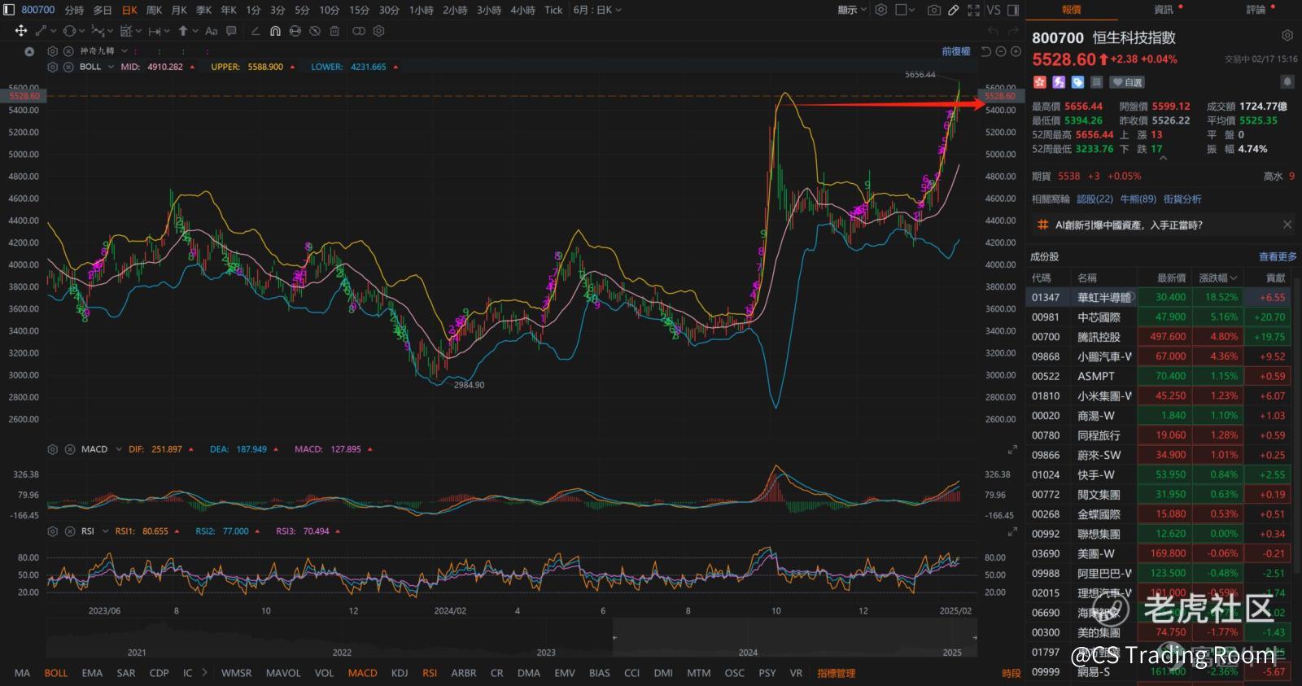The width and height of the screenshot is (1302, 686).
Task: Open the 評論 comments tab
Action: [1256, 10]
